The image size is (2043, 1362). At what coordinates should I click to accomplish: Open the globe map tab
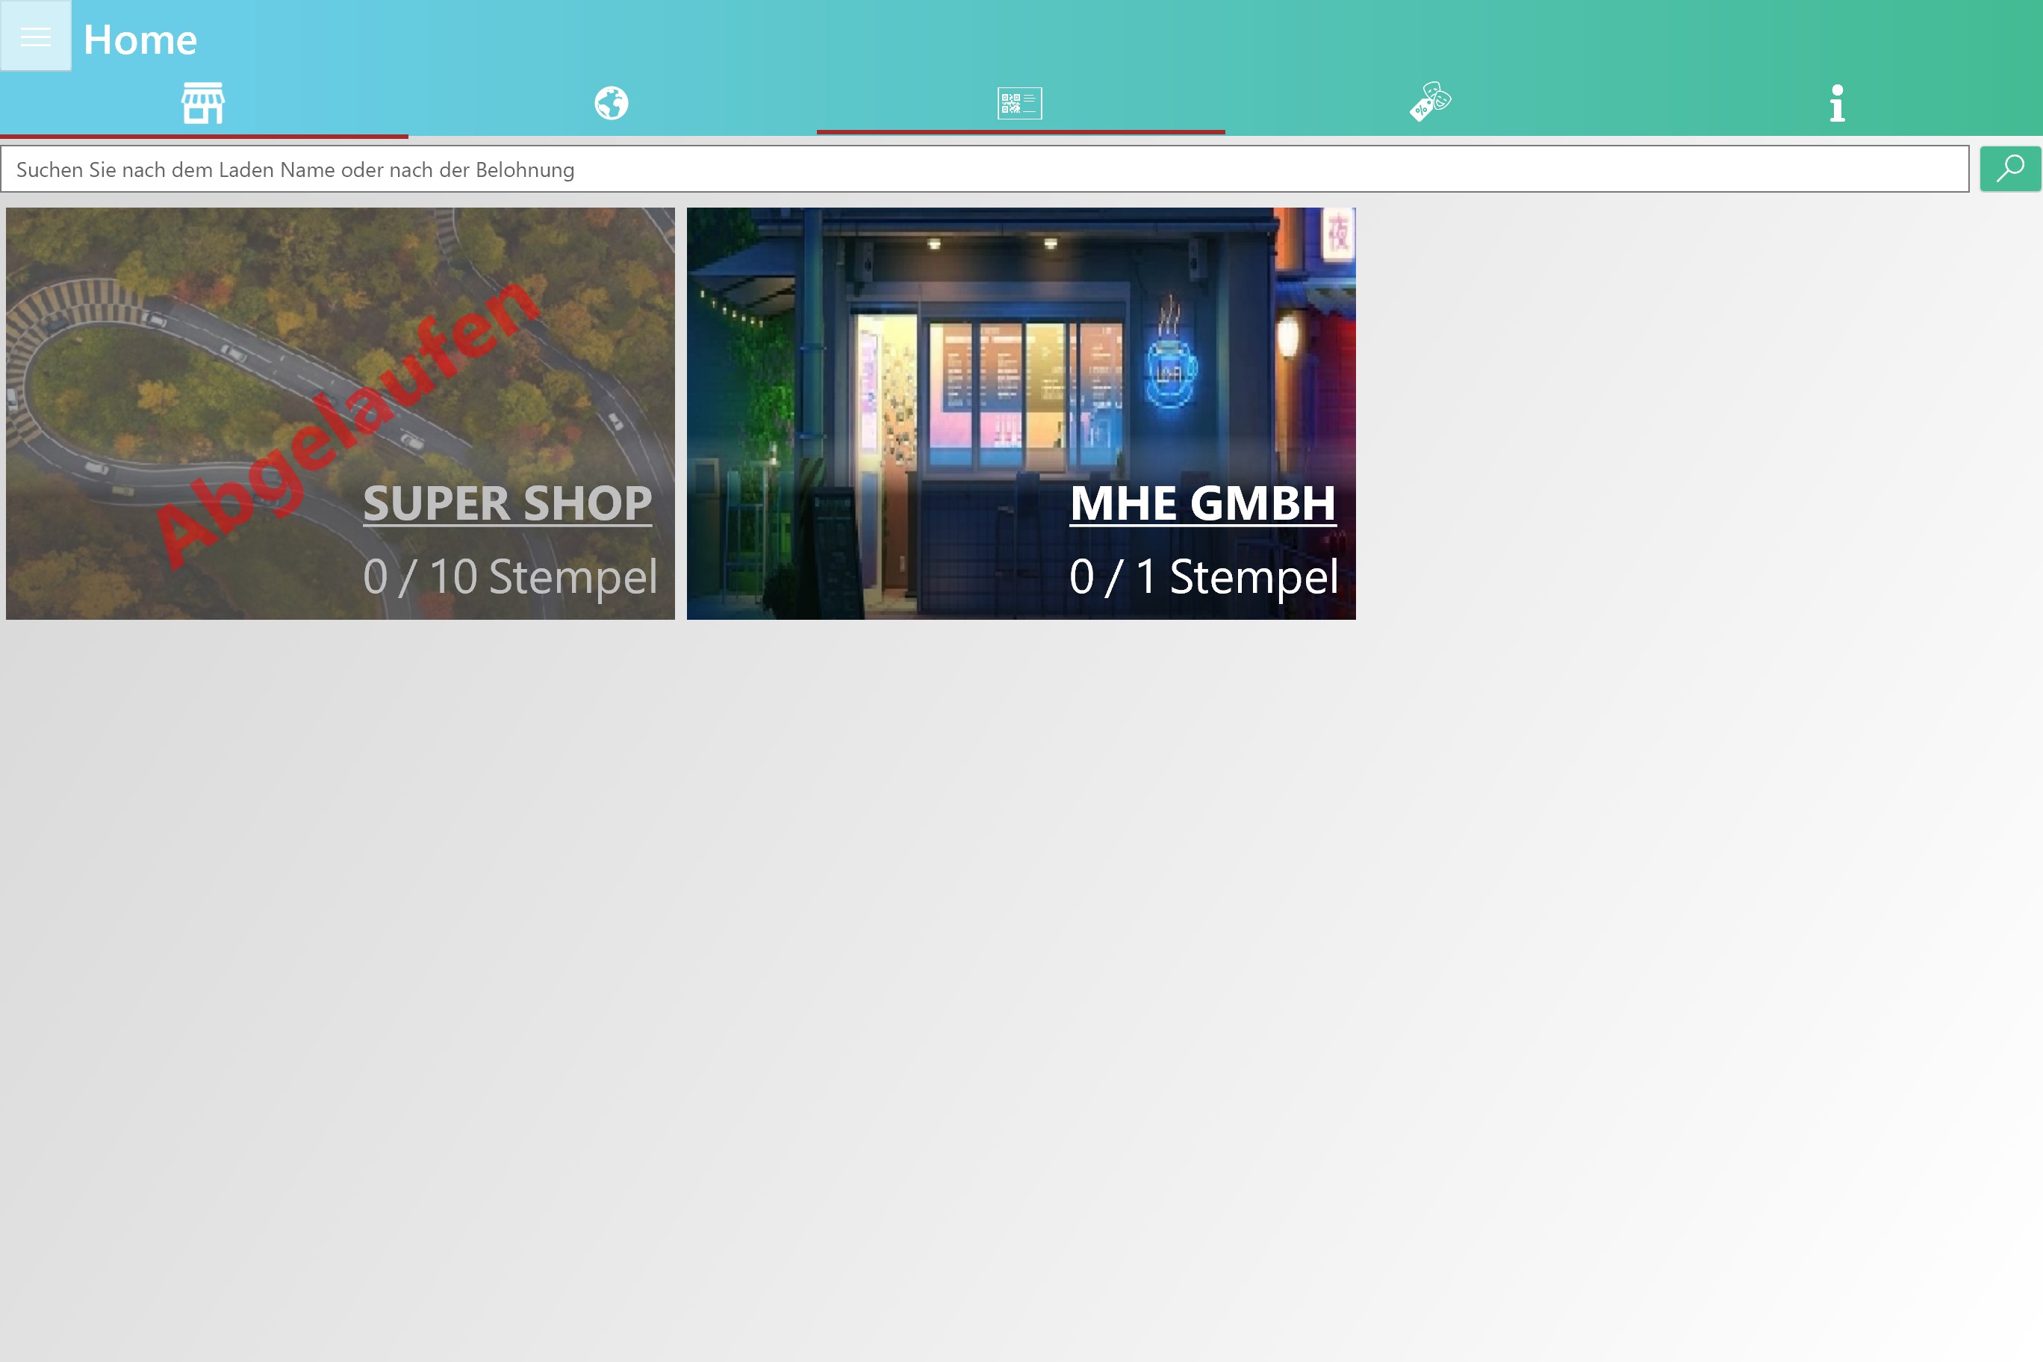coord(612,103)
